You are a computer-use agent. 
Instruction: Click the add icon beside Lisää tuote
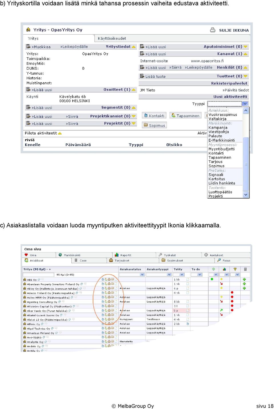pyautogui.click(x=142, y=76)
